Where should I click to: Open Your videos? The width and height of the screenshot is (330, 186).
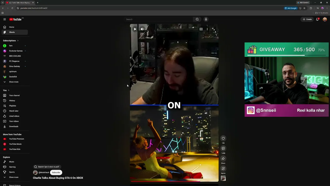[x=15, y=121]
